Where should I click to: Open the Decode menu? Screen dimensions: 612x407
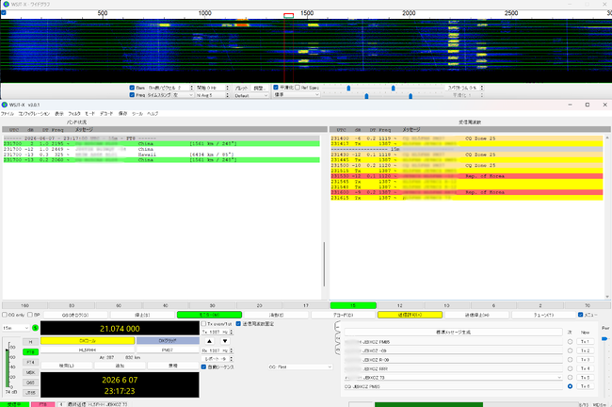(x=106, y=114)
